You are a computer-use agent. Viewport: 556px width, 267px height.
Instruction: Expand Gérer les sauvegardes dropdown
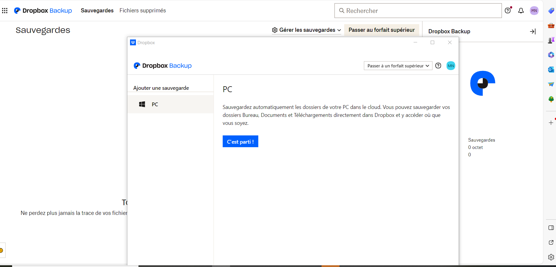[306, 30]
